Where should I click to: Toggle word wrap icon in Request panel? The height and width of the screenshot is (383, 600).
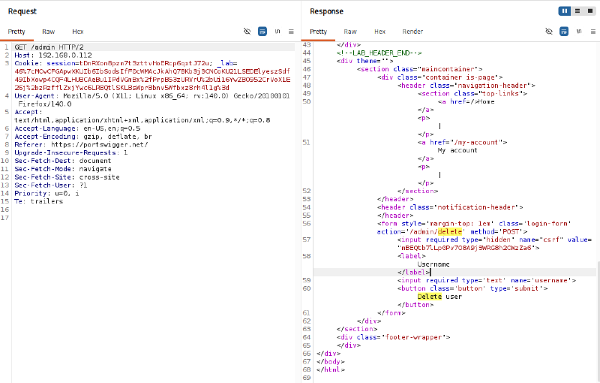[262, 32]
